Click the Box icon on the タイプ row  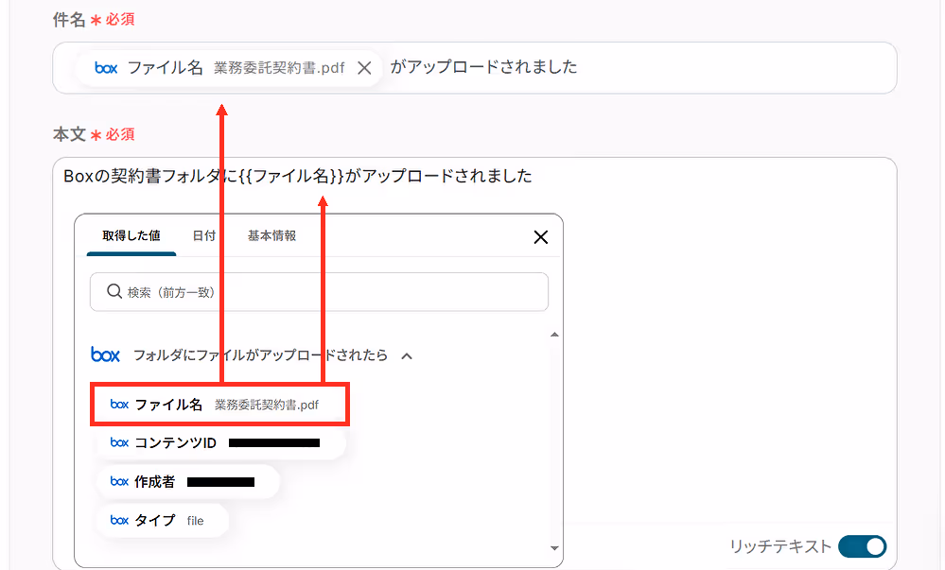pyautogui.click(x=119, y=520)
